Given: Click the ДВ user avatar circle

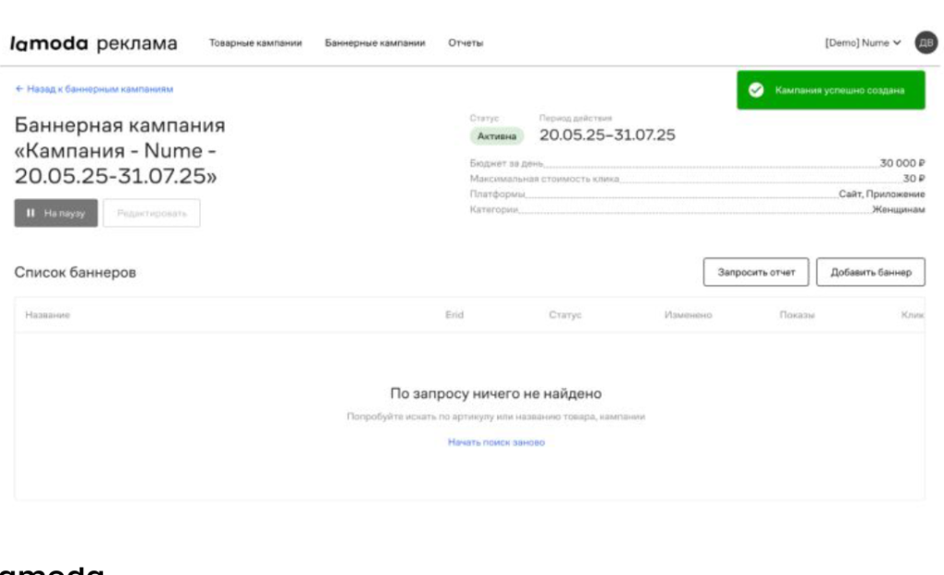Looking at the screenshot, I should (928, 42).
